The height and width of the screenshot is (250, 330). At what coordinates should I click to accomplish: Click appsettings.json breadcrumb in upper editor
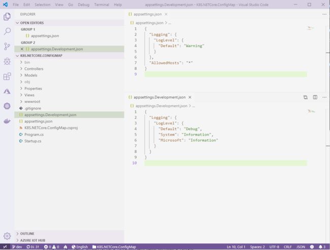pos(147,23)
